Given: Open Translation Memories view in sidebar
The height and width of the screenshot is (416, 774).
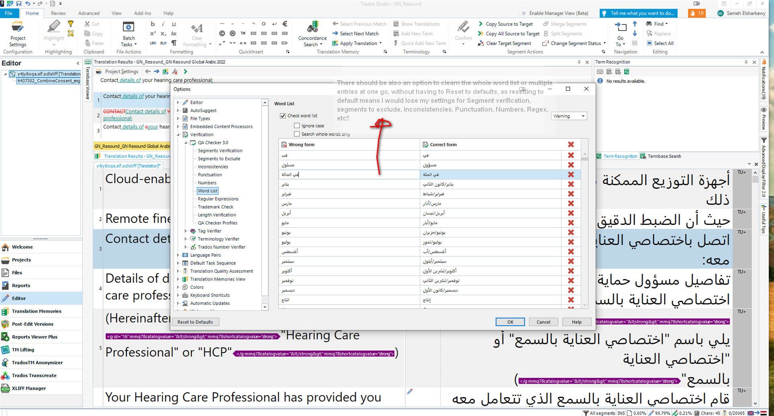Looking at the screenshot, I should (41, 311).
